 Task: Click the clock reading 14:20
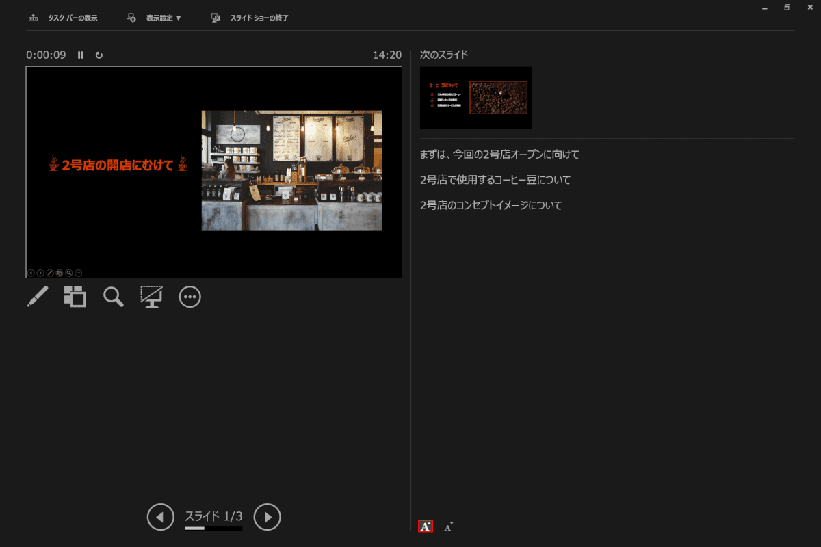click(x=387, y=55)
